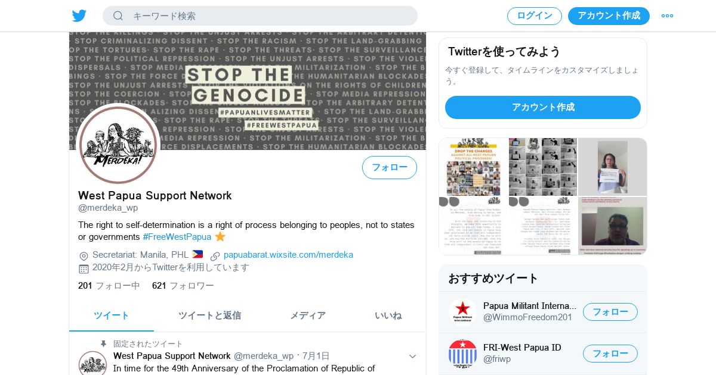Open the papuabarat.wixsite.com/merdeka link
The image size is (716, 375).
(288, 255)
